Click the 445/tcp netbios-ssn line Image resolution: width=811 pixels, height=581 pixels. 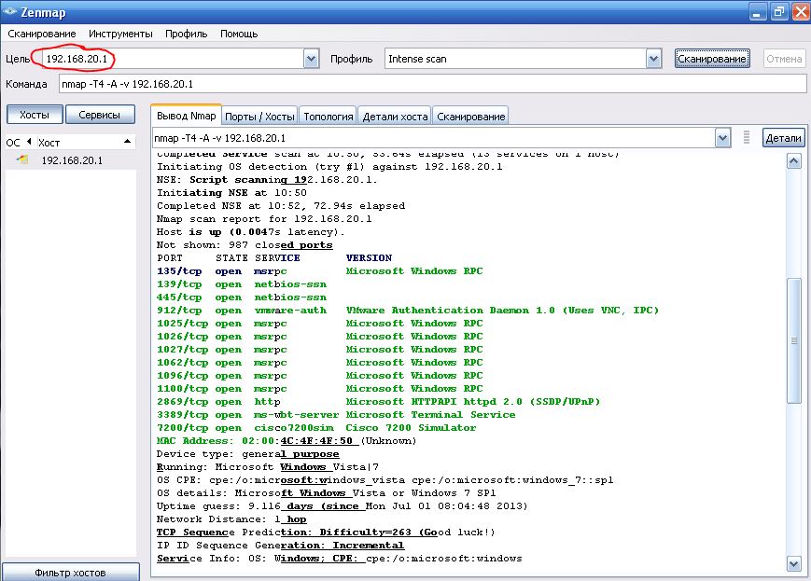242,297
